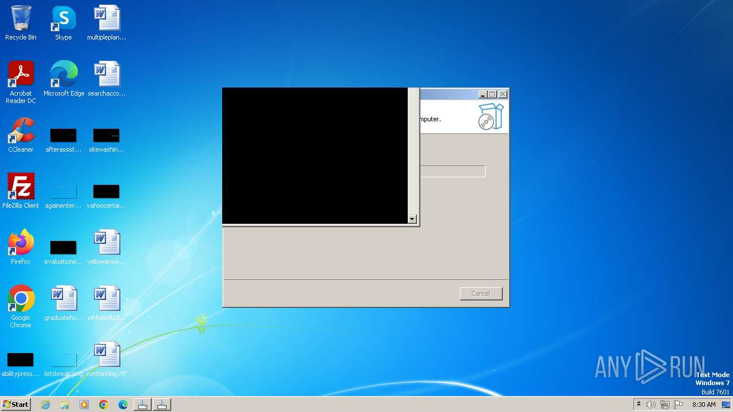Open the runthinking.rtf document
The height and width of the screenshot is (412, 733).
(107, 359)
